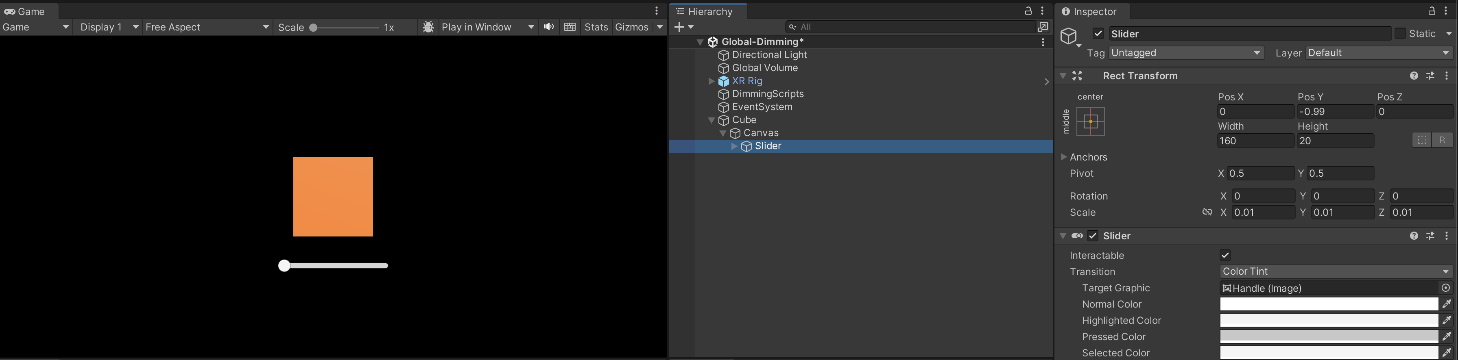
Task: Click the object name field Slider
Action: 1249,34
